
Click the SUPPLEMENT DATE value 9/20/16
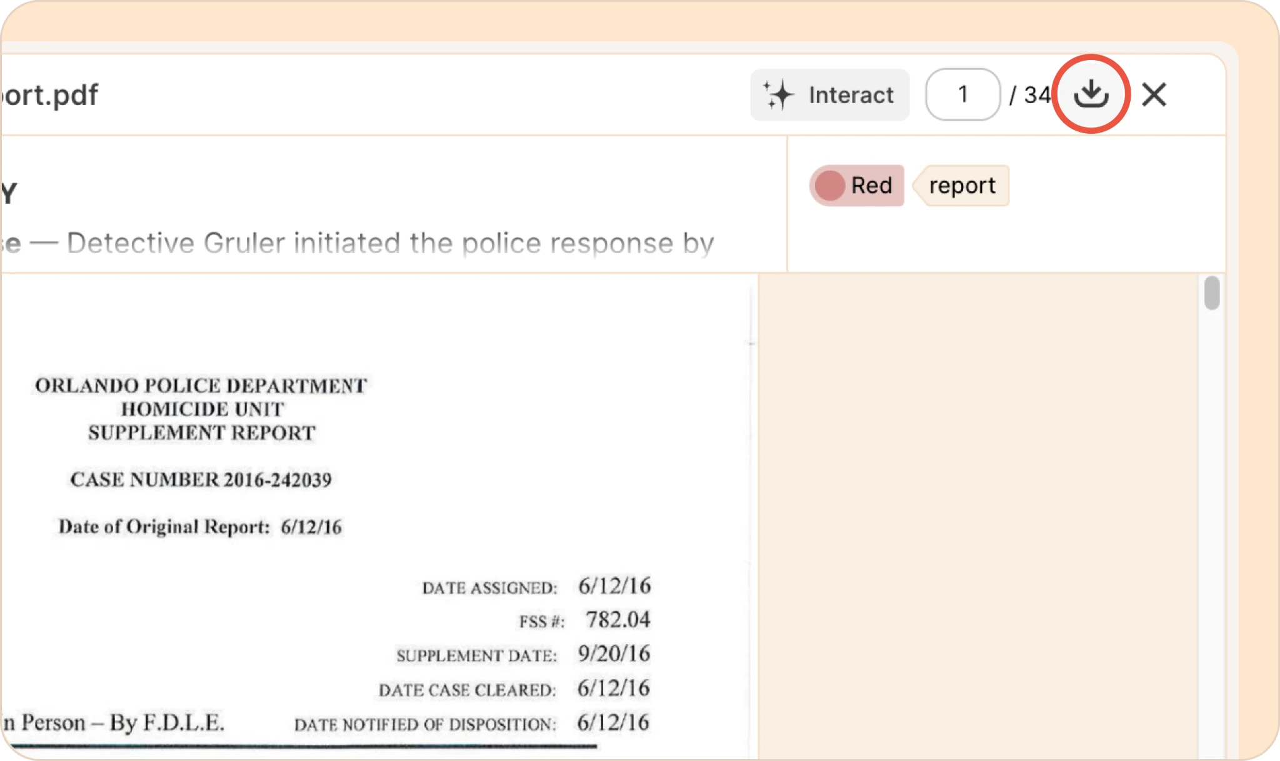614,654
